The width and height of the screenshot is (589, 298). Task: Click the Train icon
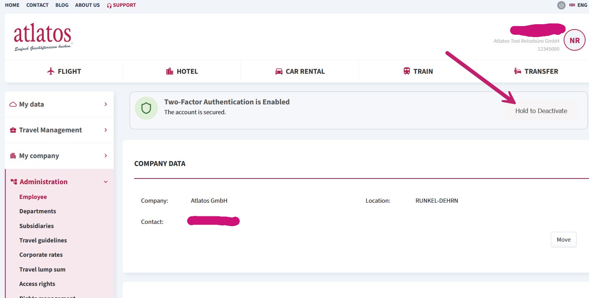click(x=407, y=71)
